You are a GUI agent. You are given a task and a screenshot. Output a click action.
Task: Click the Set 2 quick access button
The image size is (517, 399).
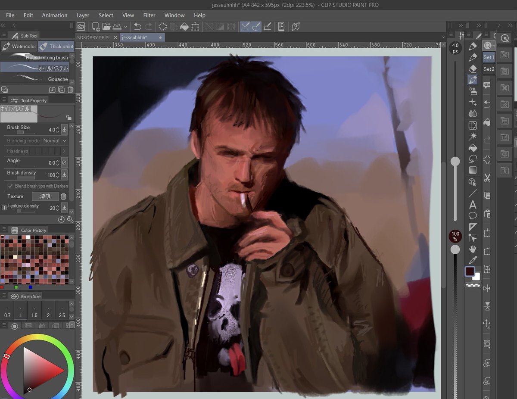489,69
